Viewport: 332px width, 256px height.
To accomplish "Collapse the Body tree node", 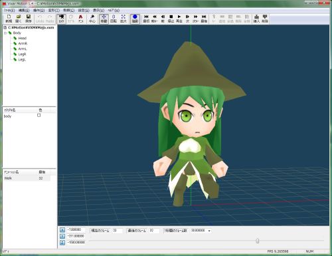I will [x=5, y=33].
